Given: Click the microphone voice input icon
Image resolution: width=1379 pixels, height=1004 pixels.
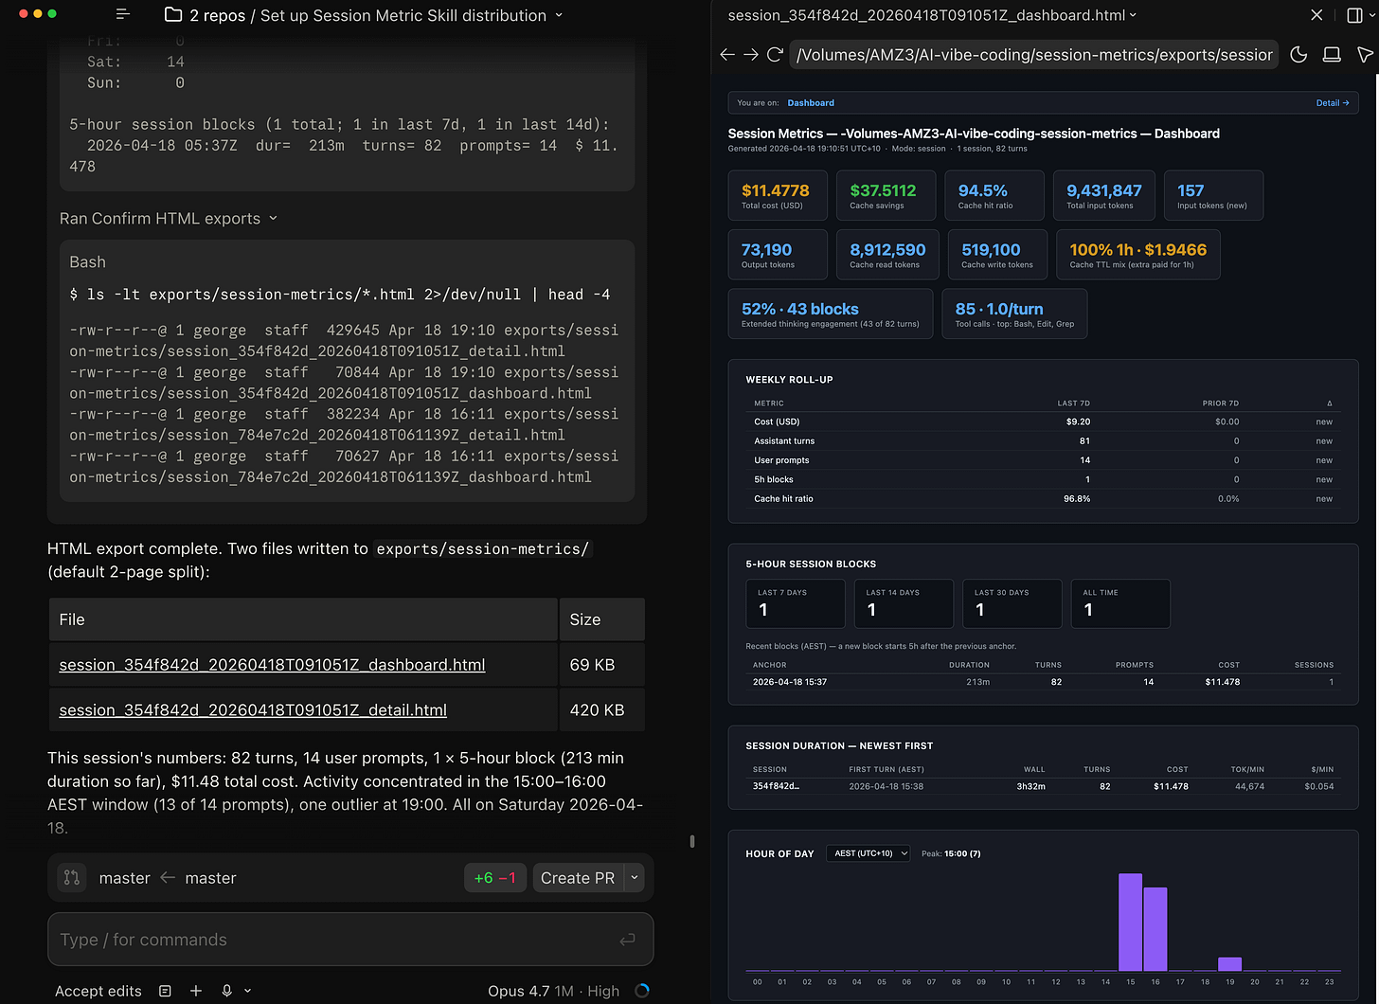Looking at the screenshot, I should coord(227,991).
